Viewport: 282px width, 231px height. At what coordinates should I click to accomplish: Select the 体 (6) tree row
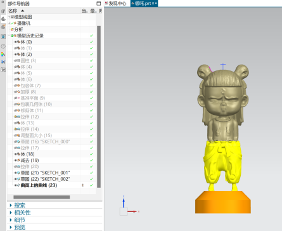[52, 79]
